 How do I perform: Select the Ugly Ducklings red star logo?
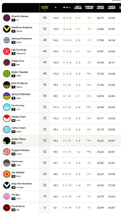pos(7,51)
